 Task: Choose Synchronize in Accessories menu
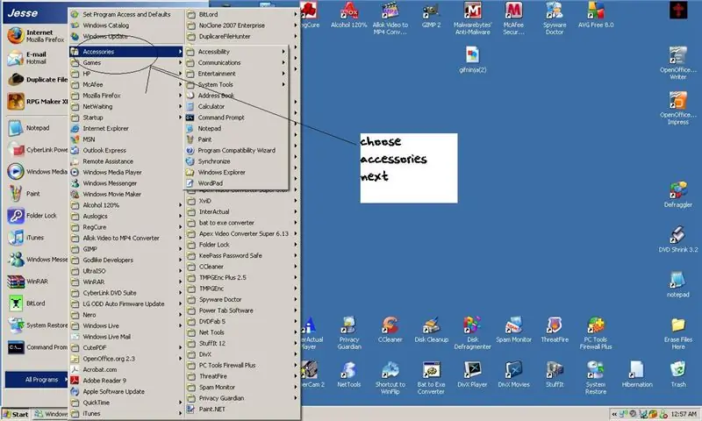[236, 161]
